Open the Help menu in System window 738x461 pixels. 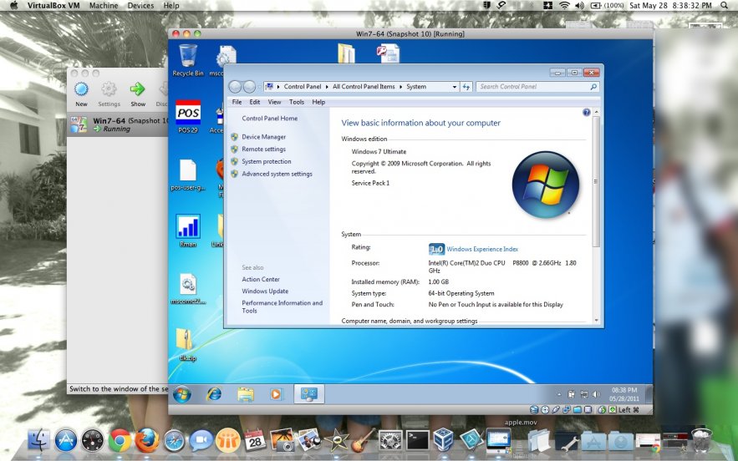tap(318, 102)
